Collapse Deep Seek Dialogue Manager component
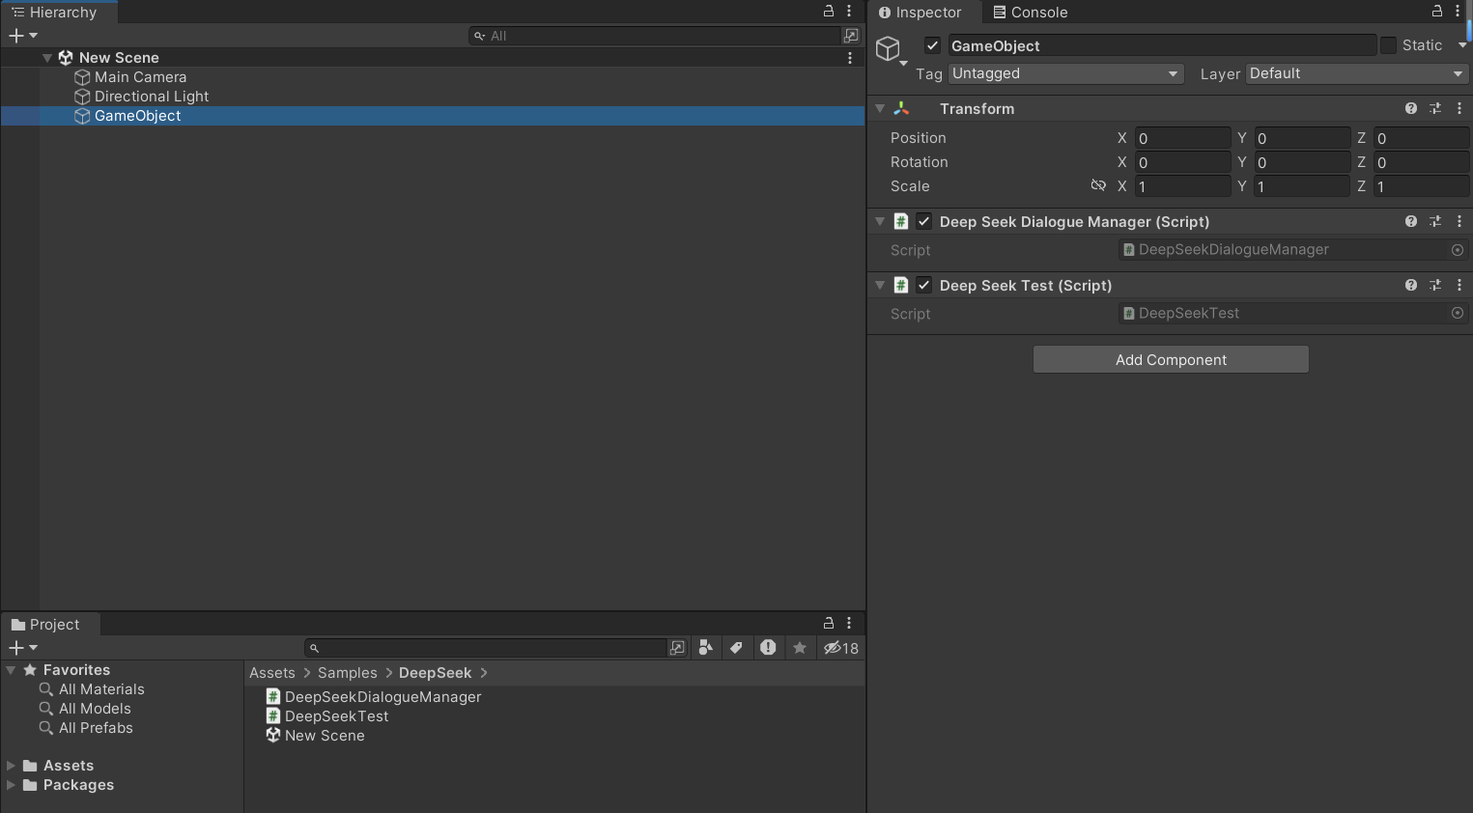The width and height of the screenshot is (1473, 813). coord(880,221)
